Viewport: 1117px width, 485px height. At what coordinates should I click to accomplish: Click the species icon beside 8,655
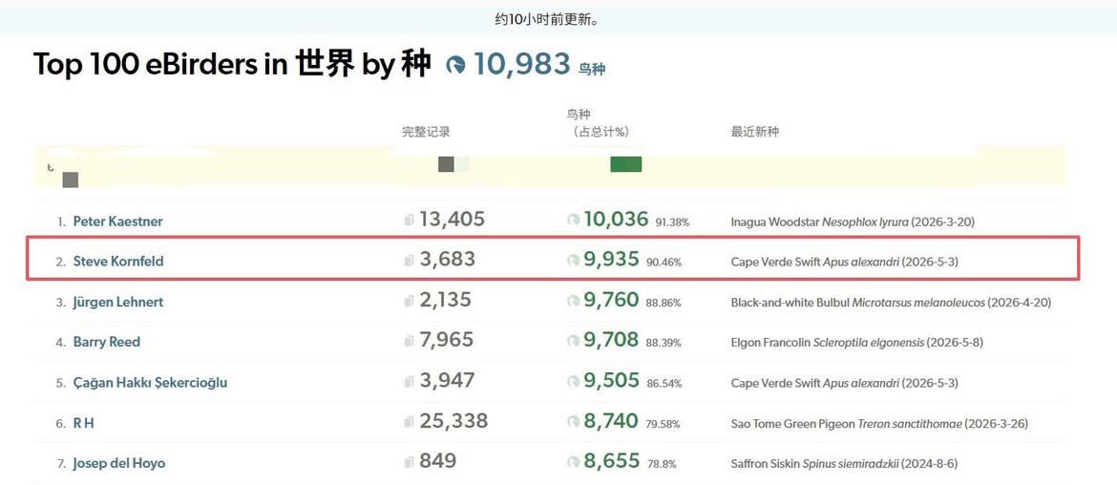click(x=574, y=463)
